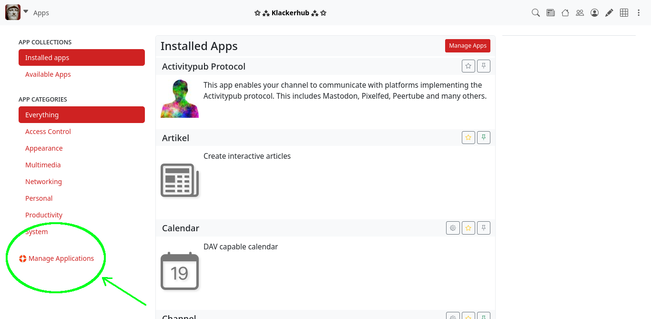The width and height of the screenshot is (651, 319).
Task: Click the profile person-circle icon
Action: coord(594,13)
